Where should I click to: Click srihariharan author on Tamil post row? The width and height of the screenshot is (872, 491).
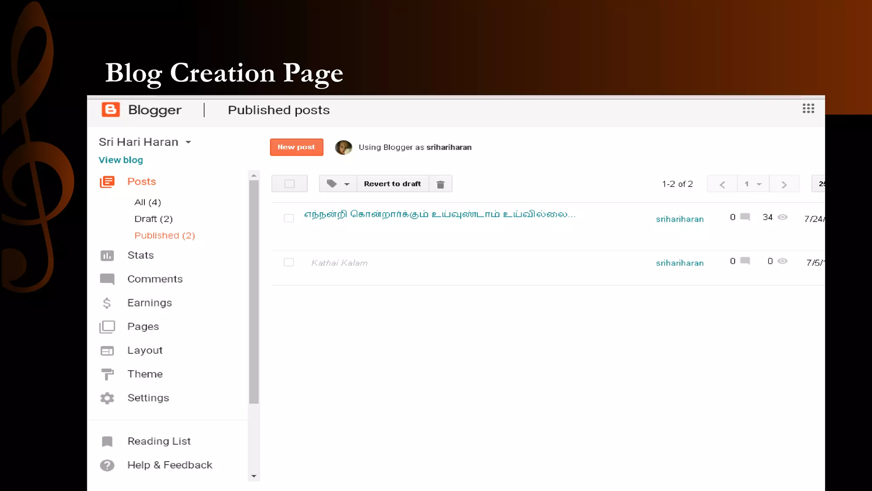pyautogui.click(x=680, y=219)
